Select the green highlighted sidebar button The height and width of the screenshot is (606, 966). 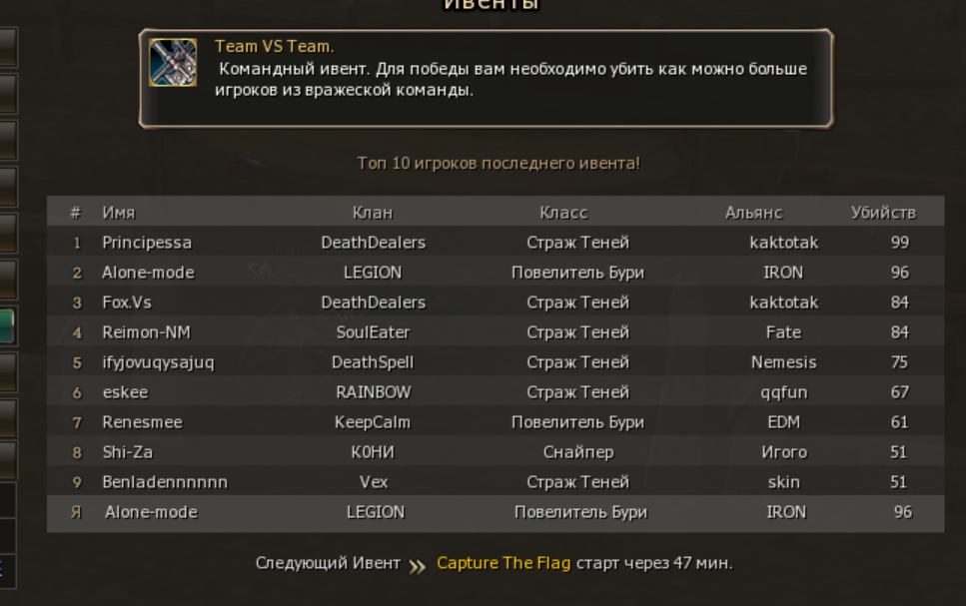click(6, 326)
